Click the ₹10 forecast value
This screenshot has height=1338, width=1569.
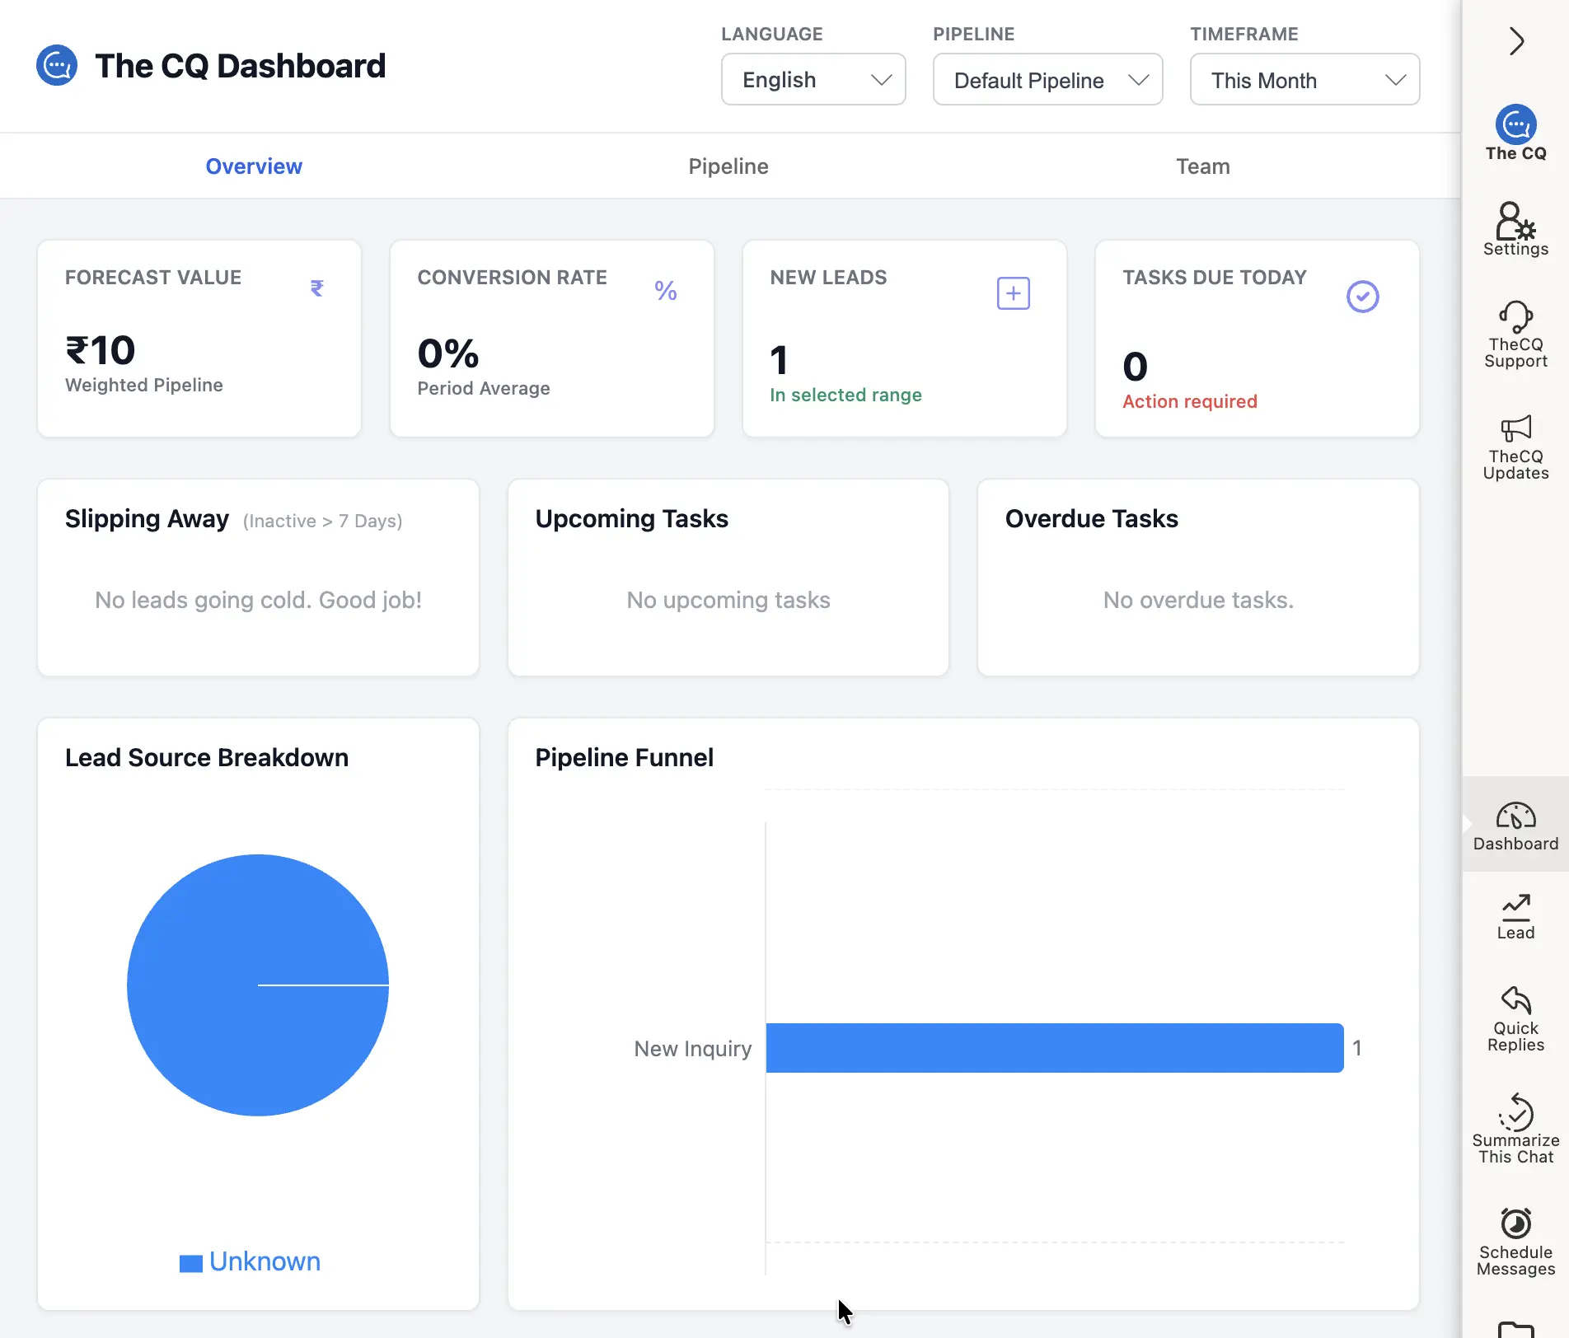(x=101, y=351)
